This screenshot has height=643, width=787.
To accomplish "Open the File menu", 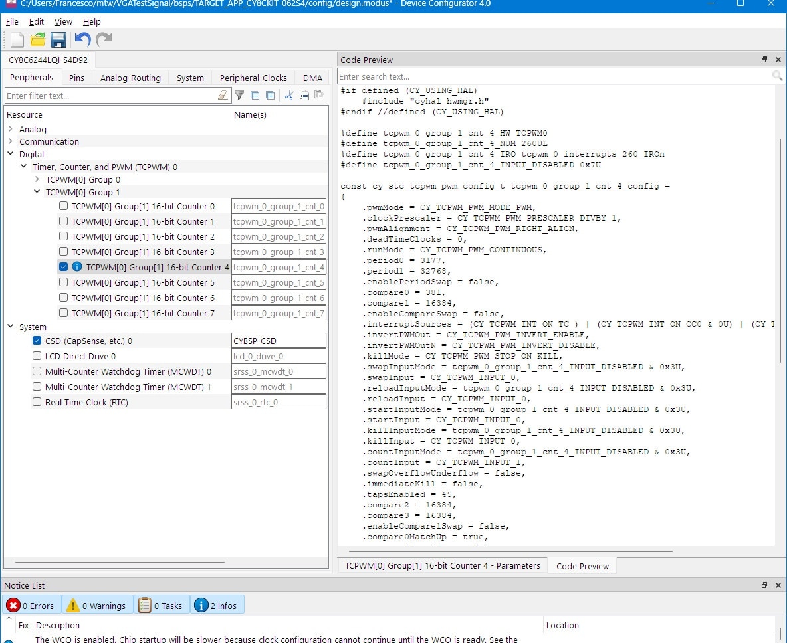I will [x=12, y=21].
